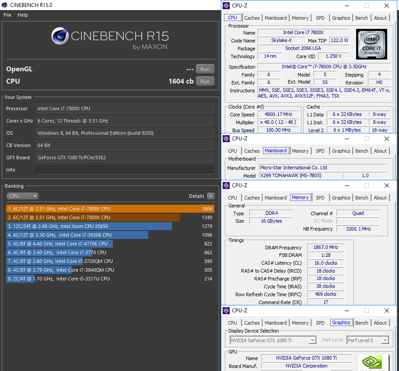Open the CPU ranking type dropdown
This screenshot has width=399, height=371.
pos(23,196)
